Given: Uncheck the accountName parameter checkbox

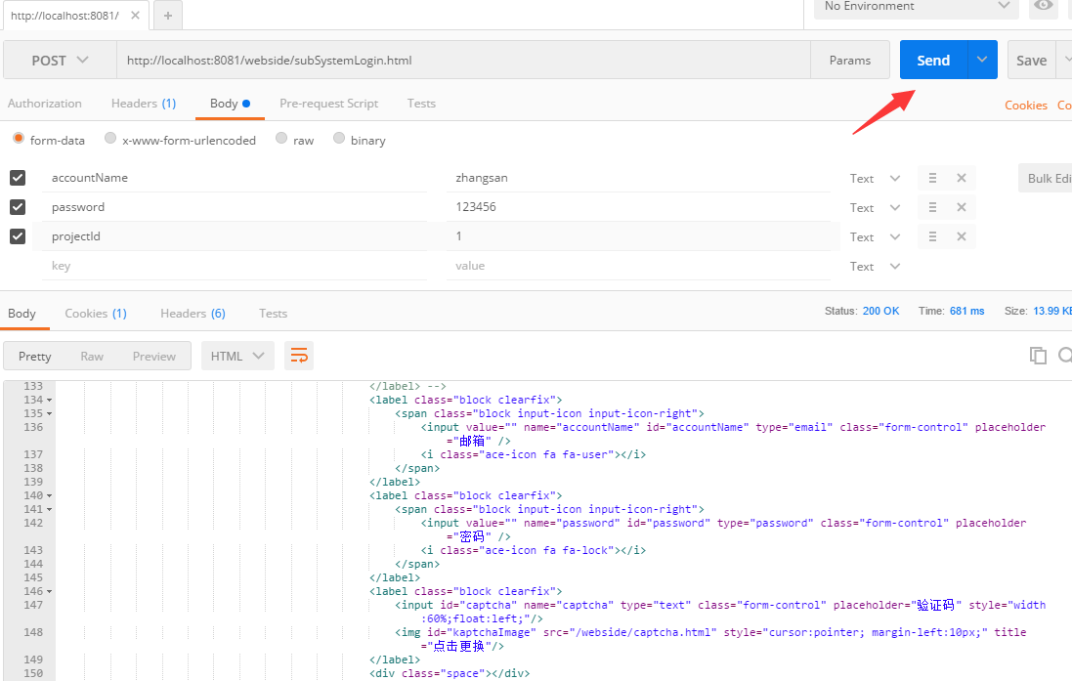Looking at the screenshot, I should click(18, 178).
